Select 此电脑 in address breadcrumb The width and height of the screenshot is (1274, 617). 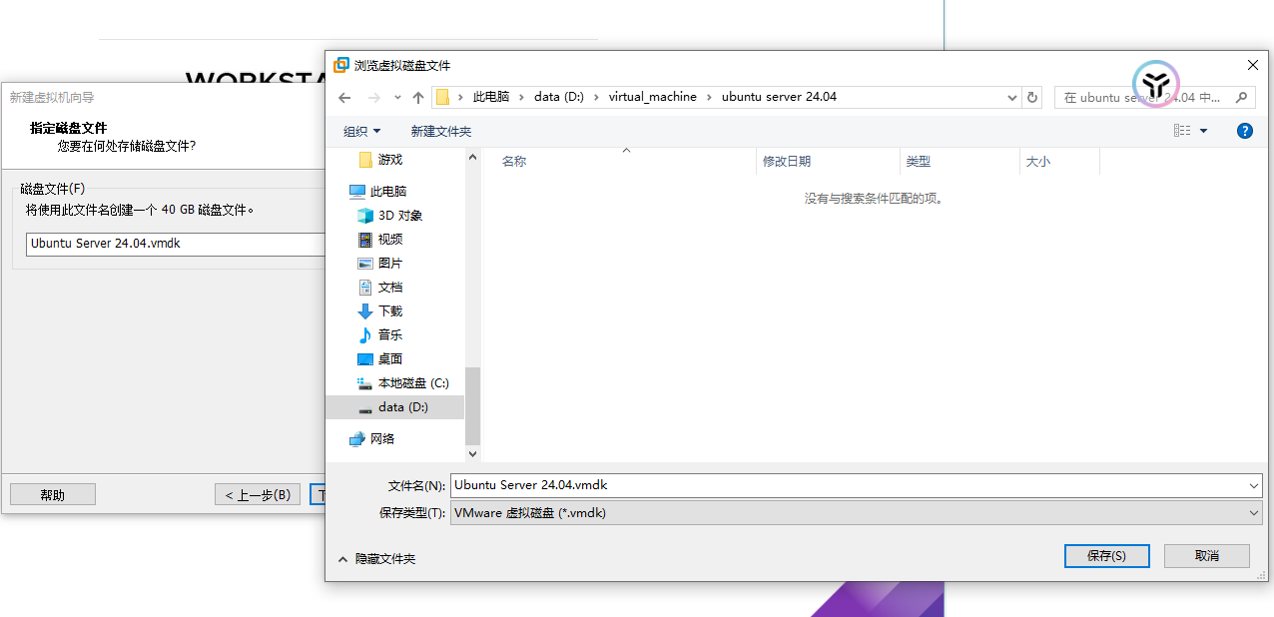[491, 97]
